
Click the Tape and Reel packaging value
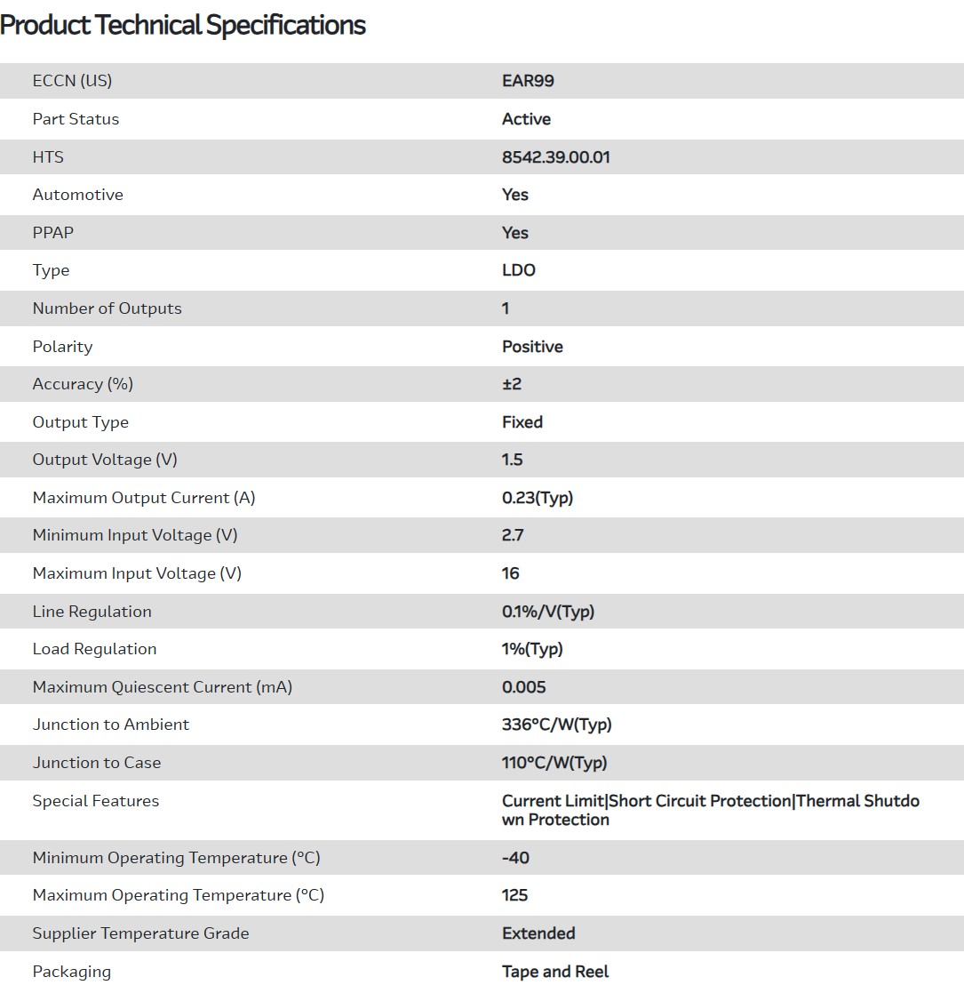555,972
